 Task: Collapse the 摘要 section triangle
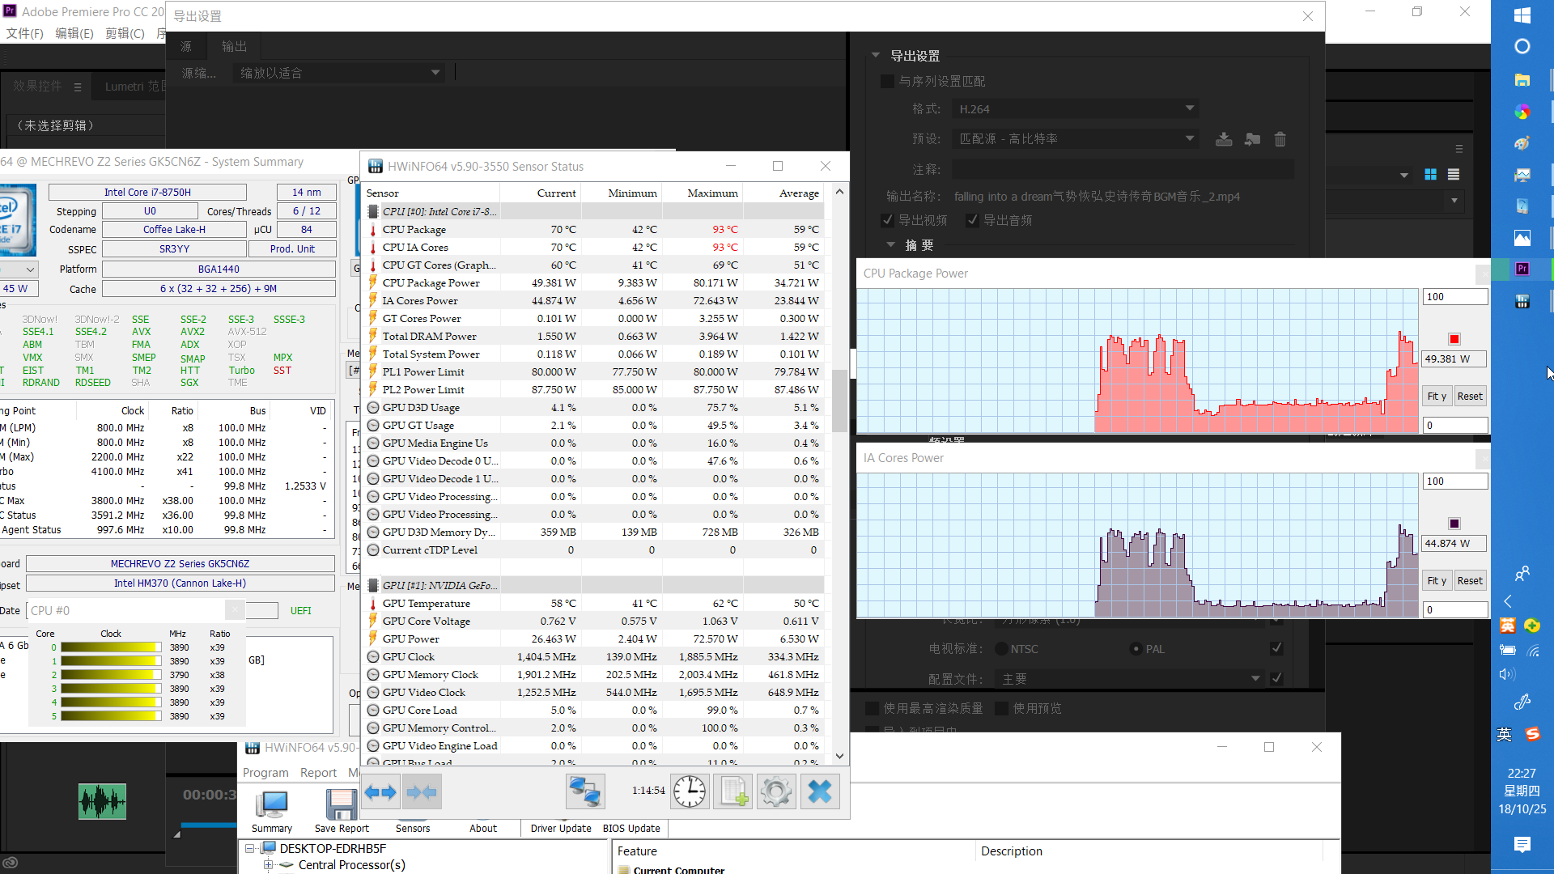(890, 244)
